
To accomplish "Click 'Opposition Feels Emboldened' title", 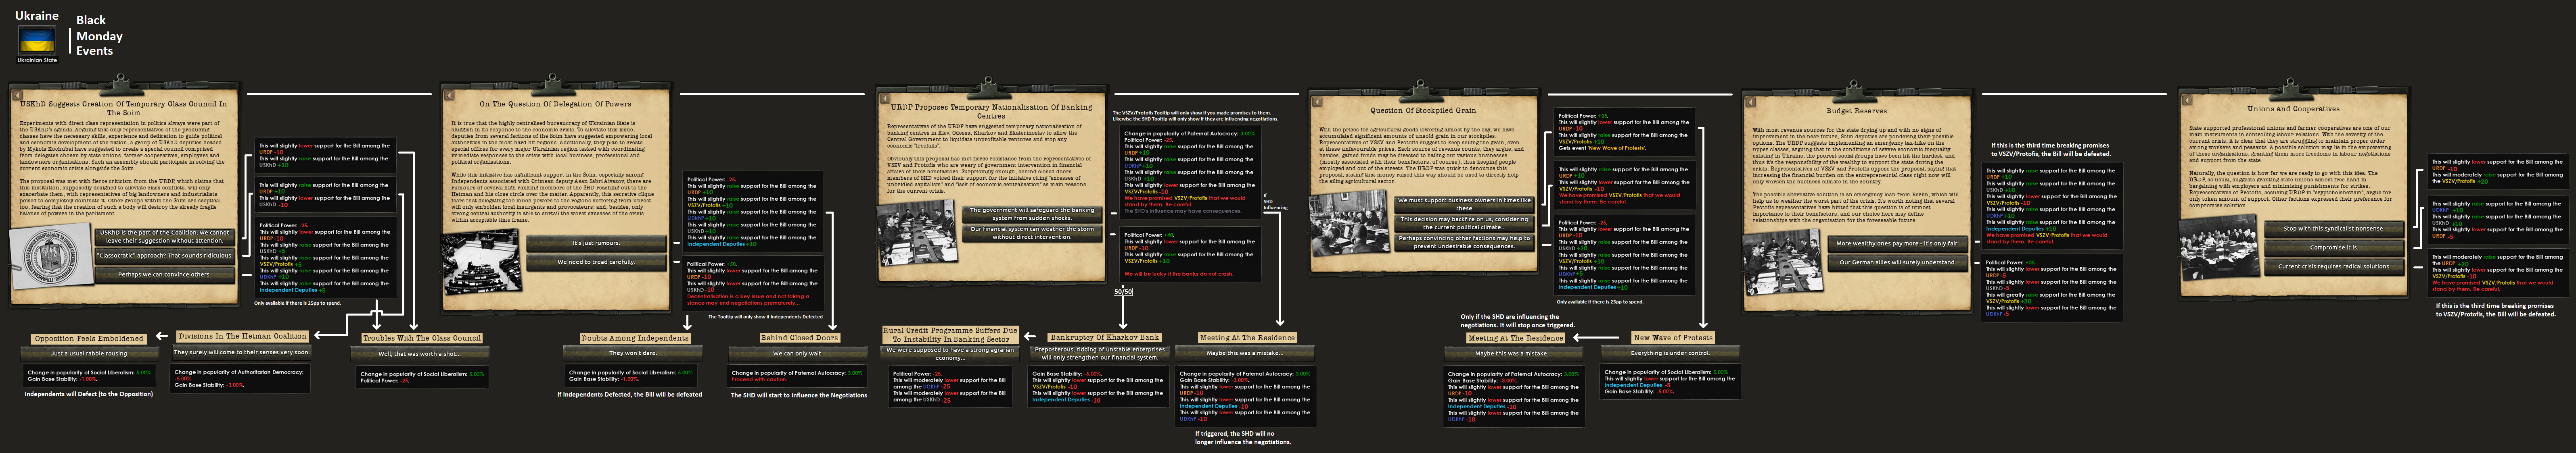I will click(x=89, y=339).
